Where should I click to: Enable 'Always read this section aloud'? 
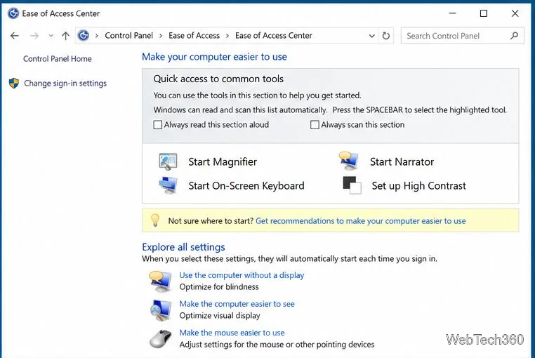158,124
